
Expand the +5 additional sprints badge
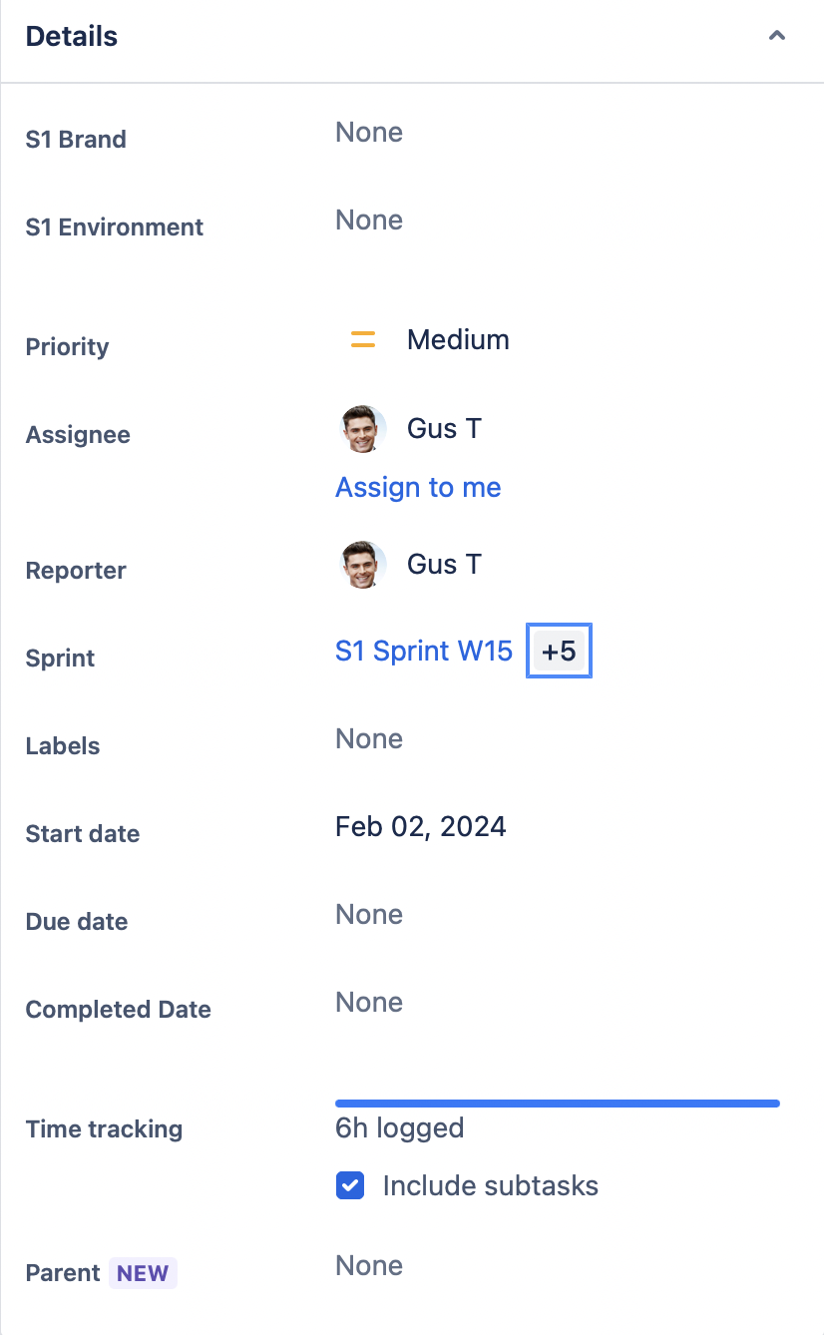point(560,652)
